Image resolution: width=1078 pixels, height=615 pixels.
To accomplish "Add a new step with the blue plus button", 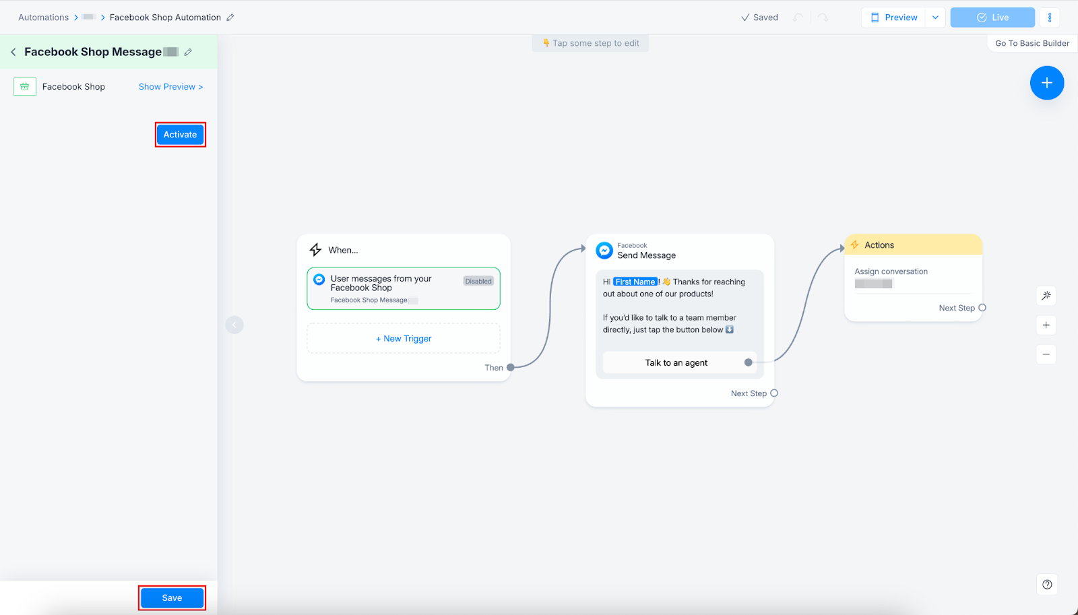I will tap(1047, 83).
